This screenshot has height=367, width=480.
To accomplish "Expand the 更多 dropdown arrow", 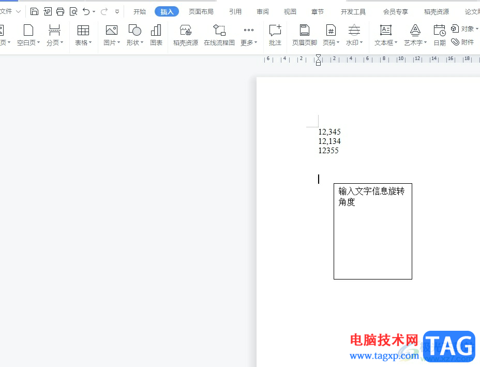I will pyautogui.click(x=256, y=42).
